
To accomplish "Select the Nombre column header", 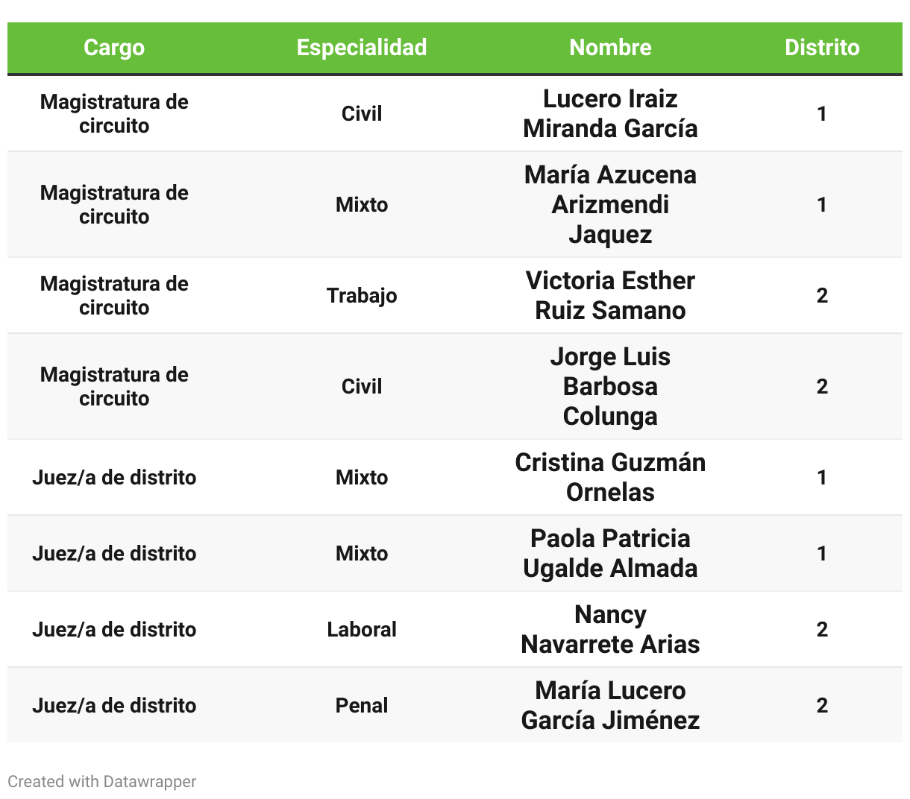I will [610, 48].
